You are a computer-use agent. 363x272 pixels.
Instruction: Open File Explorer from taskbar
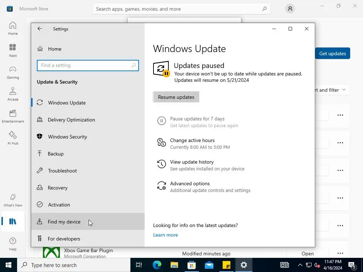click(x=174, y=265)
